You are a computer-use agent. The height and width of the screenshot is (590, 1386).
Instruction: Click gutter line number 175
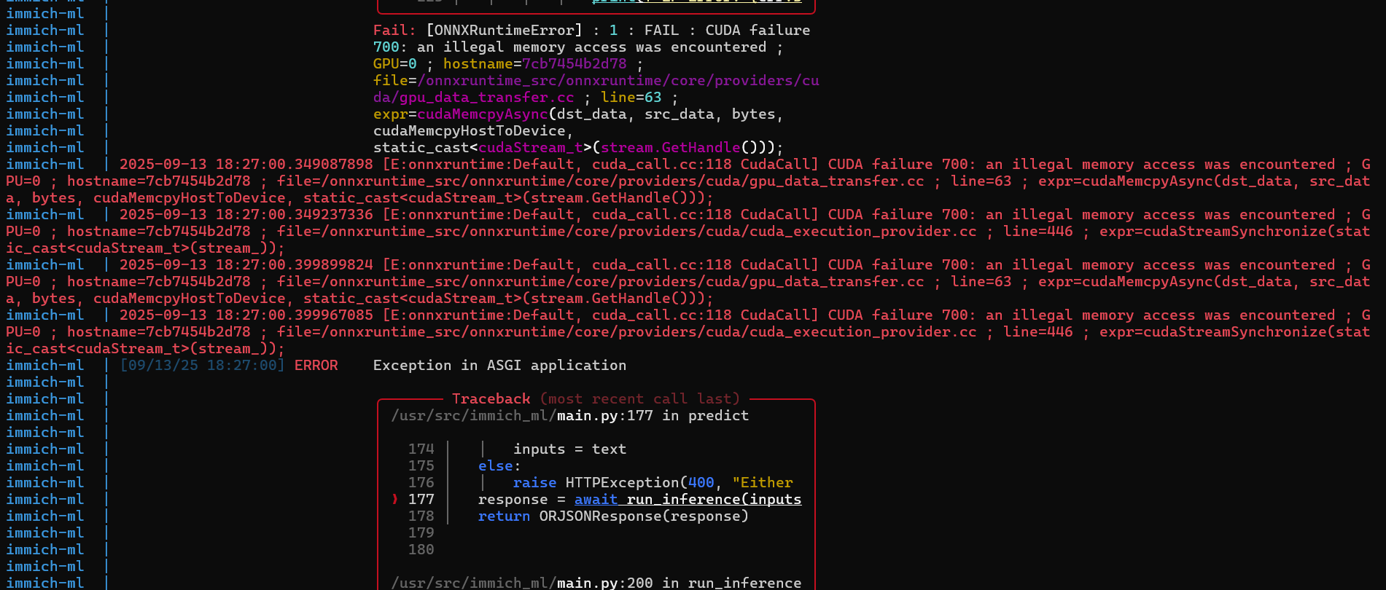coord(421,465)
